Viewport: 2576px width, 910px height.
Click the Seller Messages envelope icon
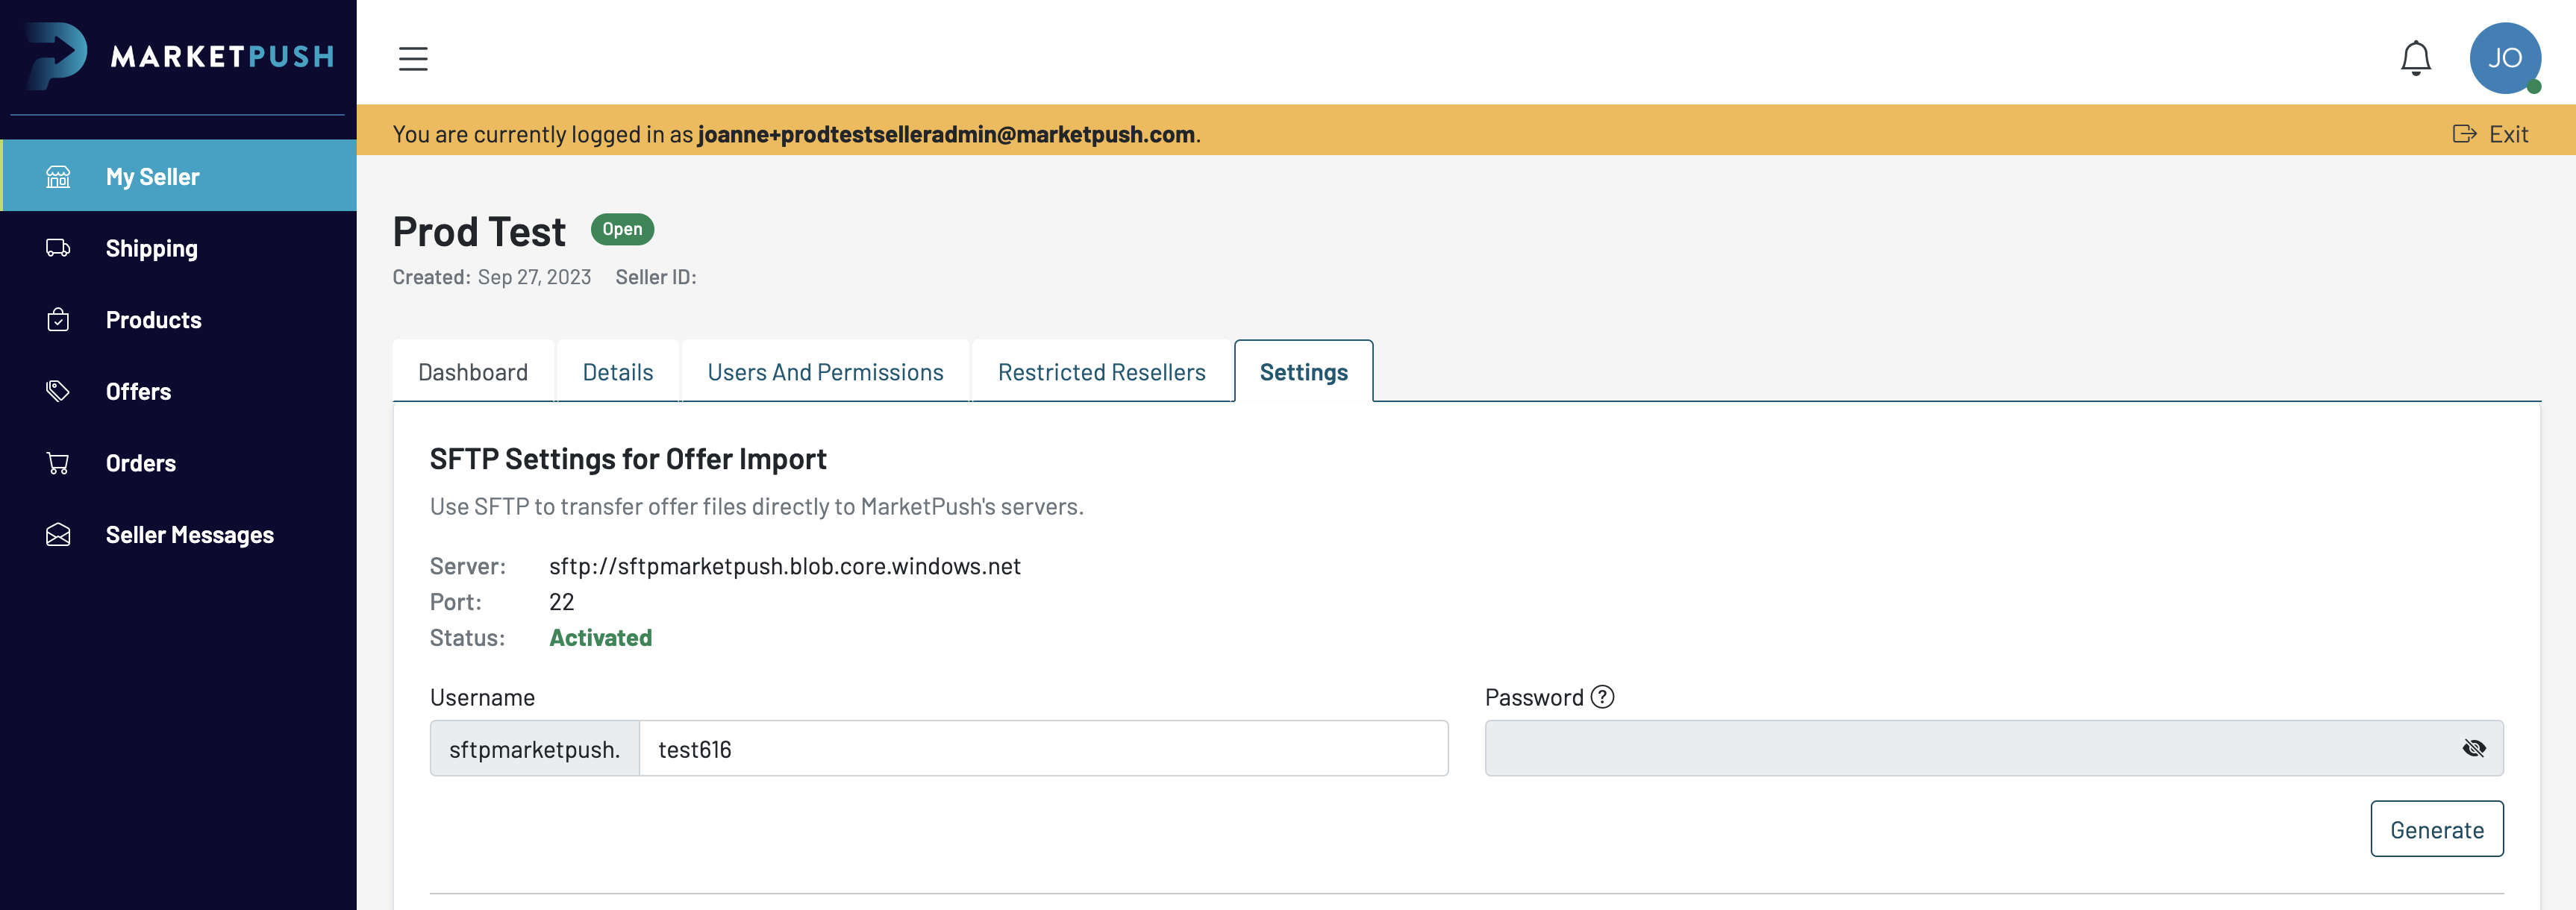click(x=58, y=535)
